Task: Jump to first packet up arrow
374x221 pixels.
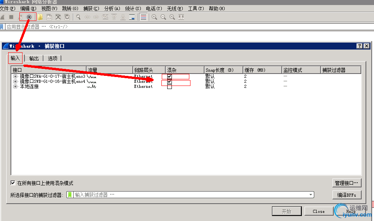Action: [114, 17]
